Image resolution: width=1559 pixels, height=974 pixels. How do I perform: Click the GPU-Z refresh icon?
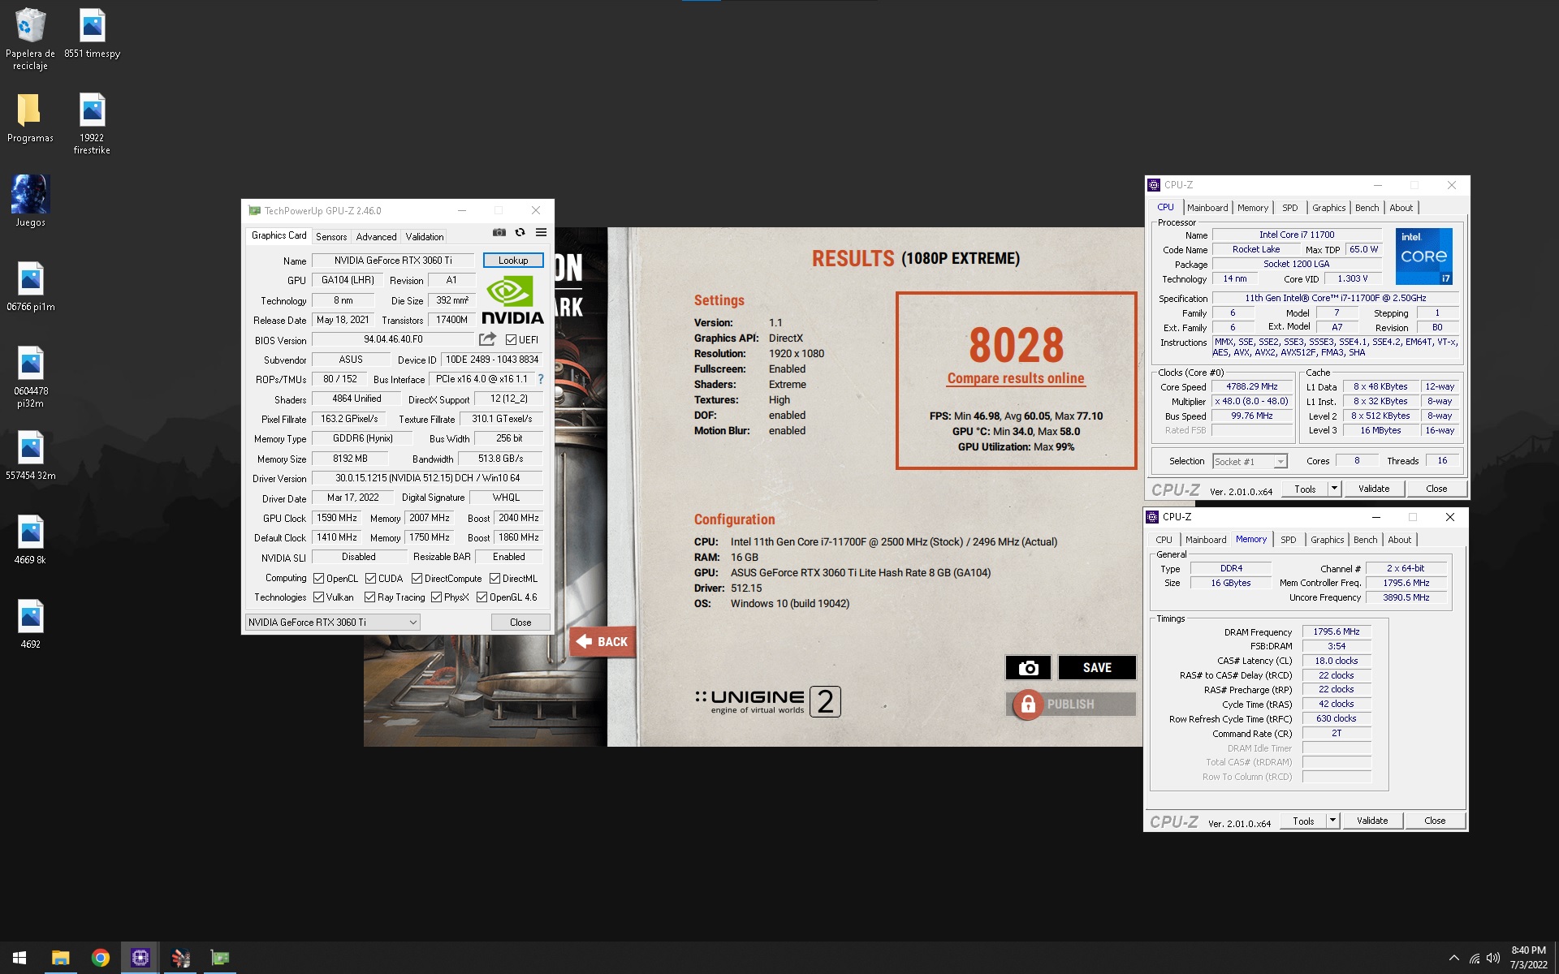coord(520,233)
